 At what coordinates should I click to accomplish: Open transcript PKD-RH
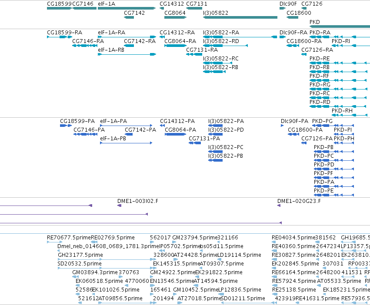(342, 111)
